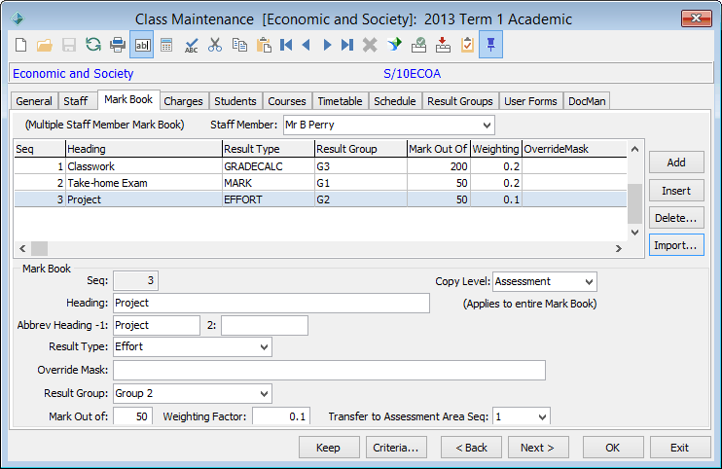Click into the Heading input field
The height and width of the screenshot is (469, 722).
tap(271, 304)
